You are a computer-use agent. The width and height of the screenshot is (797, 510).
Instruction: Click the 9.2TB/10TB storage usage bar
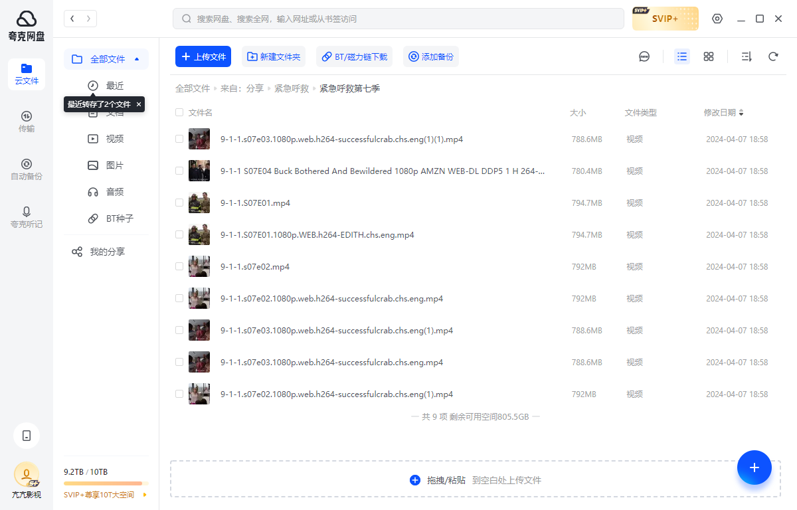[x=105, y=480]
